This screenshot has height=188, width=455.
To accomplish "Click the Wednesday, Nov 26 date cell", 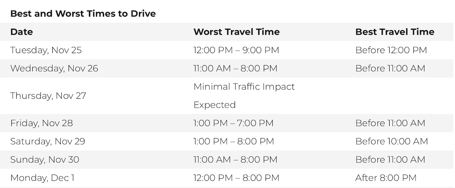I will coord(54,68).
